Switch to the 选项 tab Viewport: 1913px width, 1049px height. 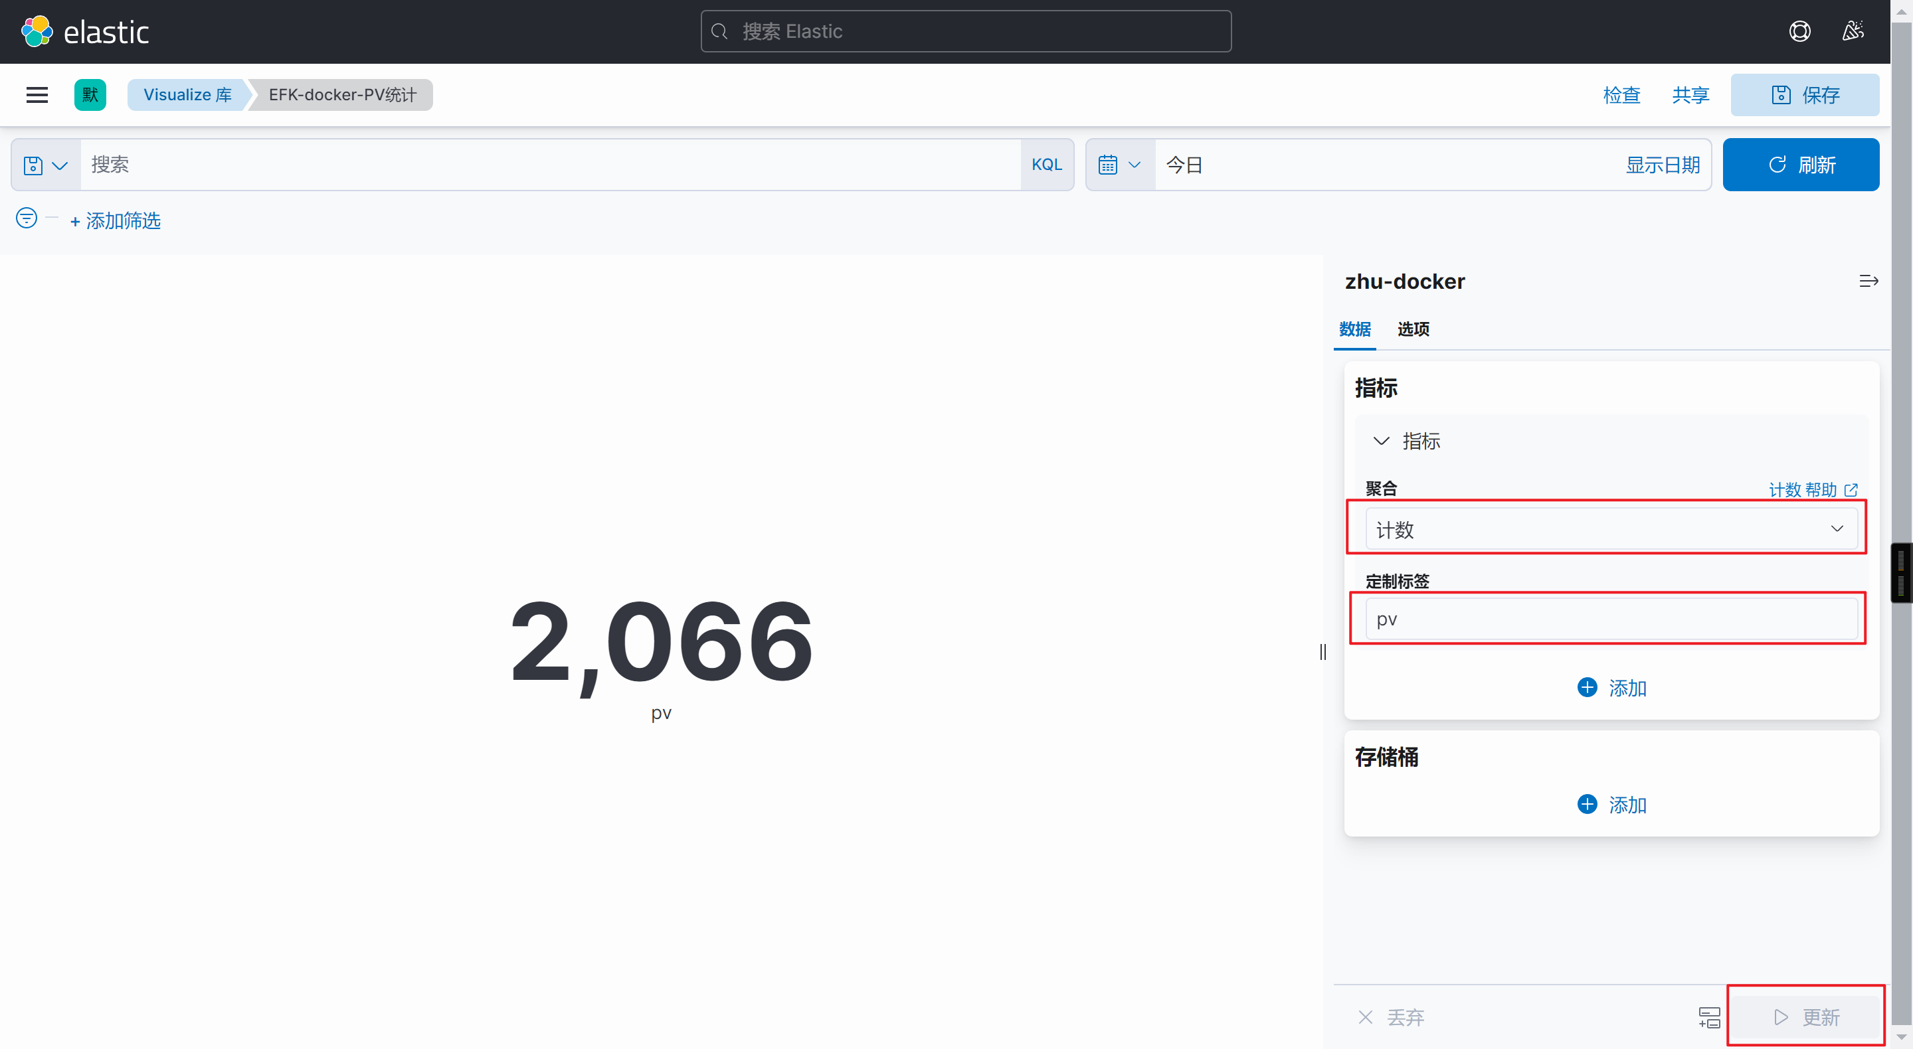pos(1413,329)
